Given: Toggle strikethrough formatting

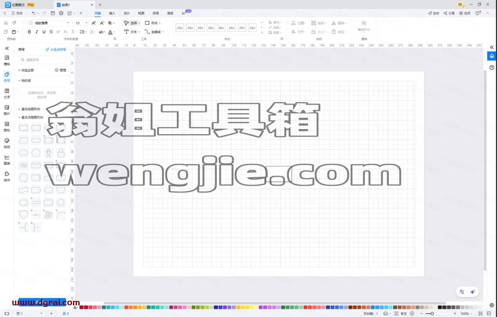Looking at the screenshot, I should point(51,32).
